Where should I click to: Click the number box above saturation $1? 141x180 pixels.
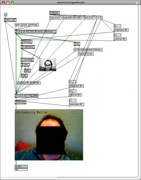73,101
